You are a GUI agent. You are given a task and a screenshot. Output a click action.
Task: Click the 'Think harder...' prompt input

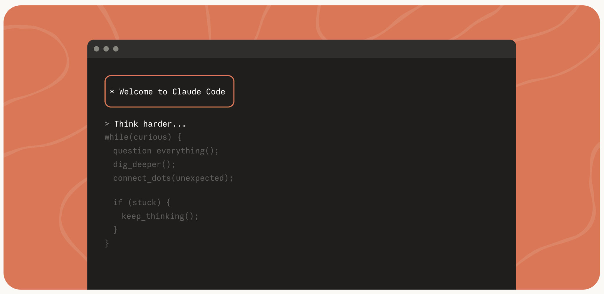(150, 124)
